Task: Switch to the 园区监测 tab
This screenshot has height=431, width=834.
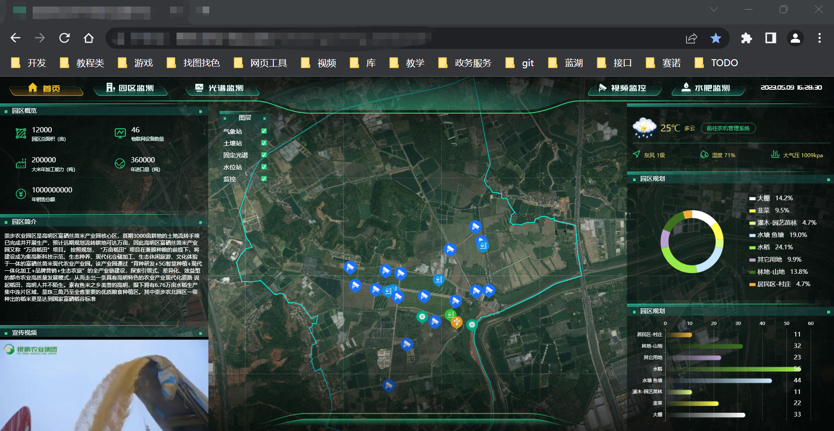Action: pos(130,88)
